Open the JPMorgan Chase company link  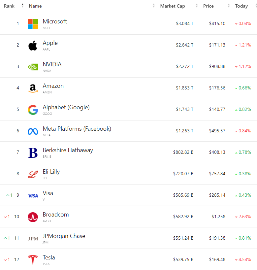pos(64,236)
